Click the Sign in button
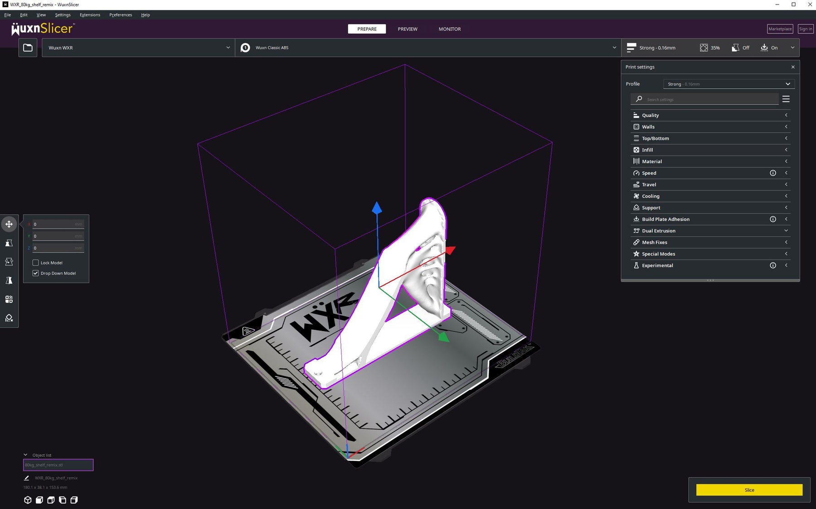The height and width of the screenshot is (509, 816). [806, 29]
